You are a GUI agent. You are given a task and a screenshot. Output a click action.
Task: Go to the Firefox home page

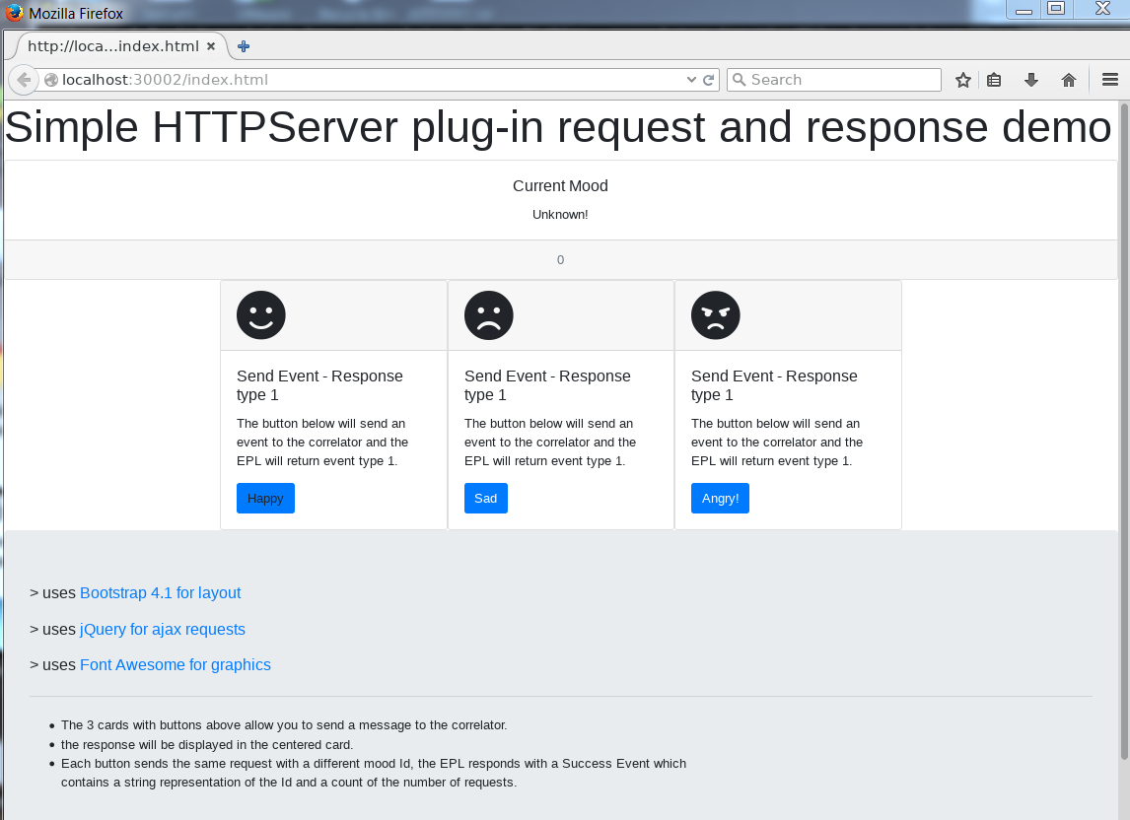[x=1068, y=80]
